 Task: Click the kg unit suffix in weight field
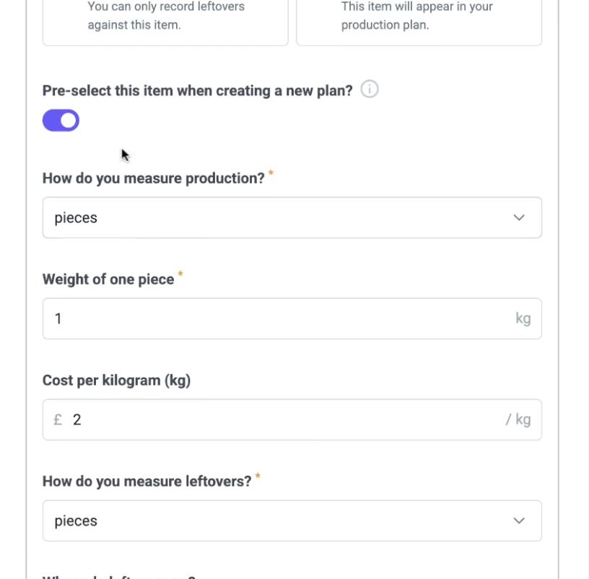[523, 318]
